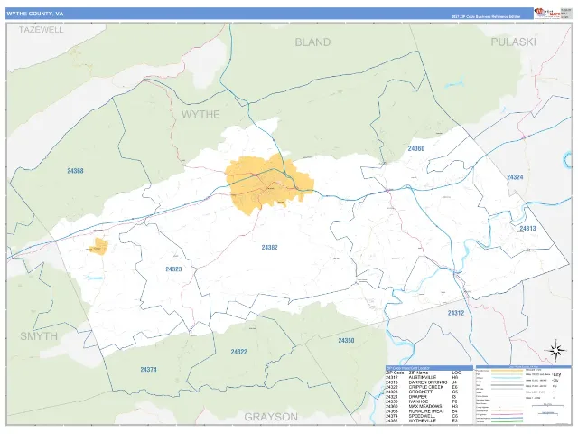Click ZIP code label 24312 on map

[x=456, y=313]
